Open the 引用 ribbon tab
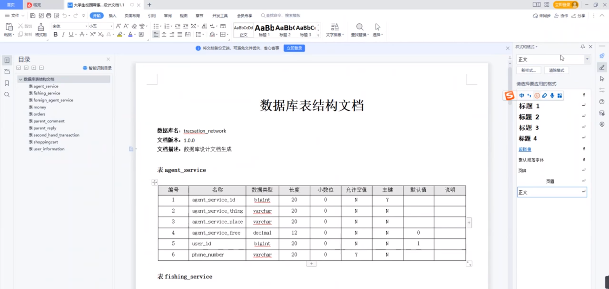Image resolution: width=609 pixels, height=289 pixels. [152, 16]
